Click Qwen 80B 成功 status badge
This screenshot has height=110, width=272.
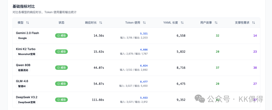(x=61, y=68)
